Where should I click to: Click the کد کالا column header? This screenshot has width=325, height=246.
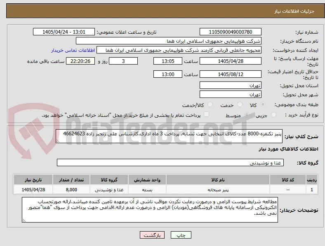coord(288,180)
